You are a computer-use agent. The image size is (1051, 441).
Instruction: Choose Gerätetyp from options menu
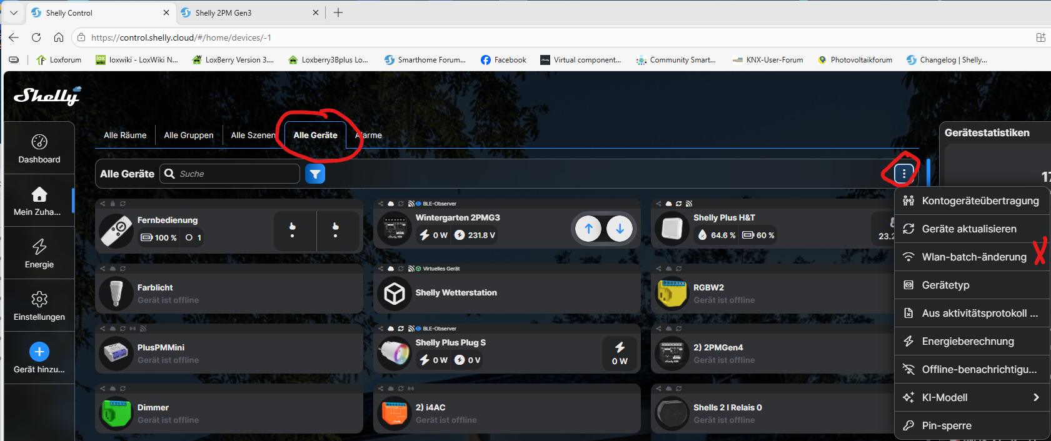coord(972,285)
